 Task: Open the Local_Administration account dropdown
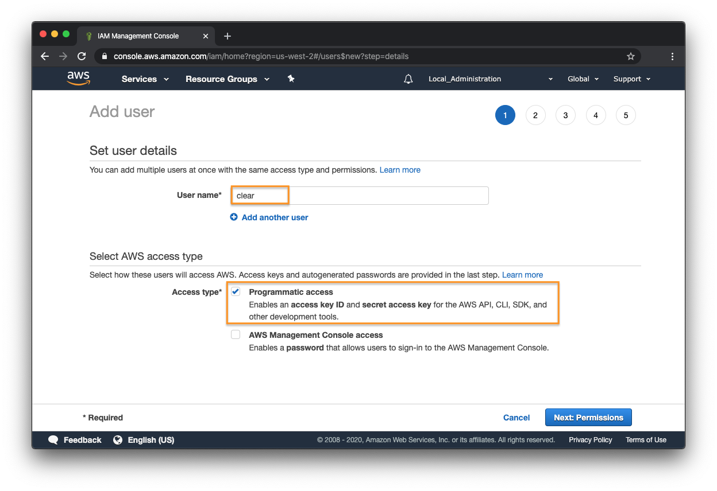[491, 79]
